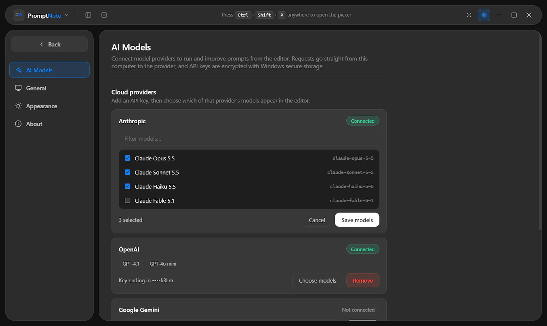Click the OpenAI Connected status badge
547x326 pixels.
click(x=363, y=249)
